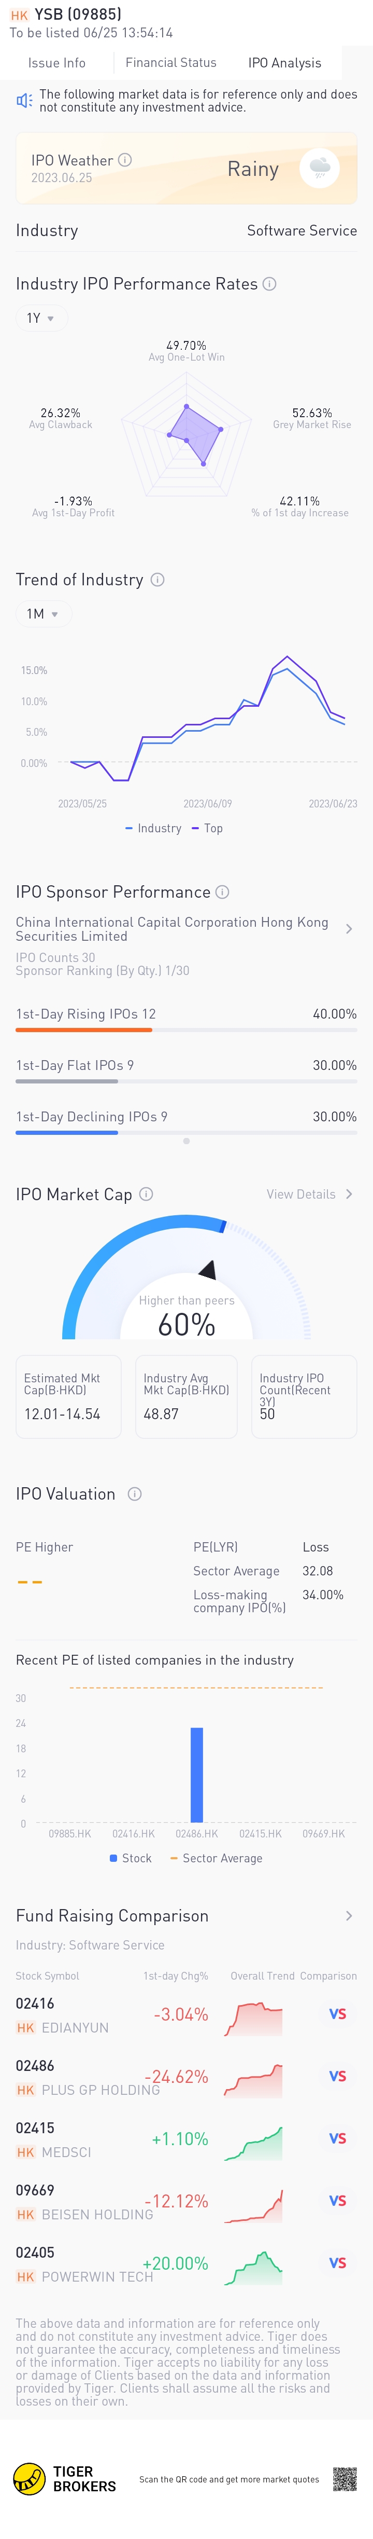Tap the info icon beside IPO Weather

pyautogui.click(x=125, y=160)
